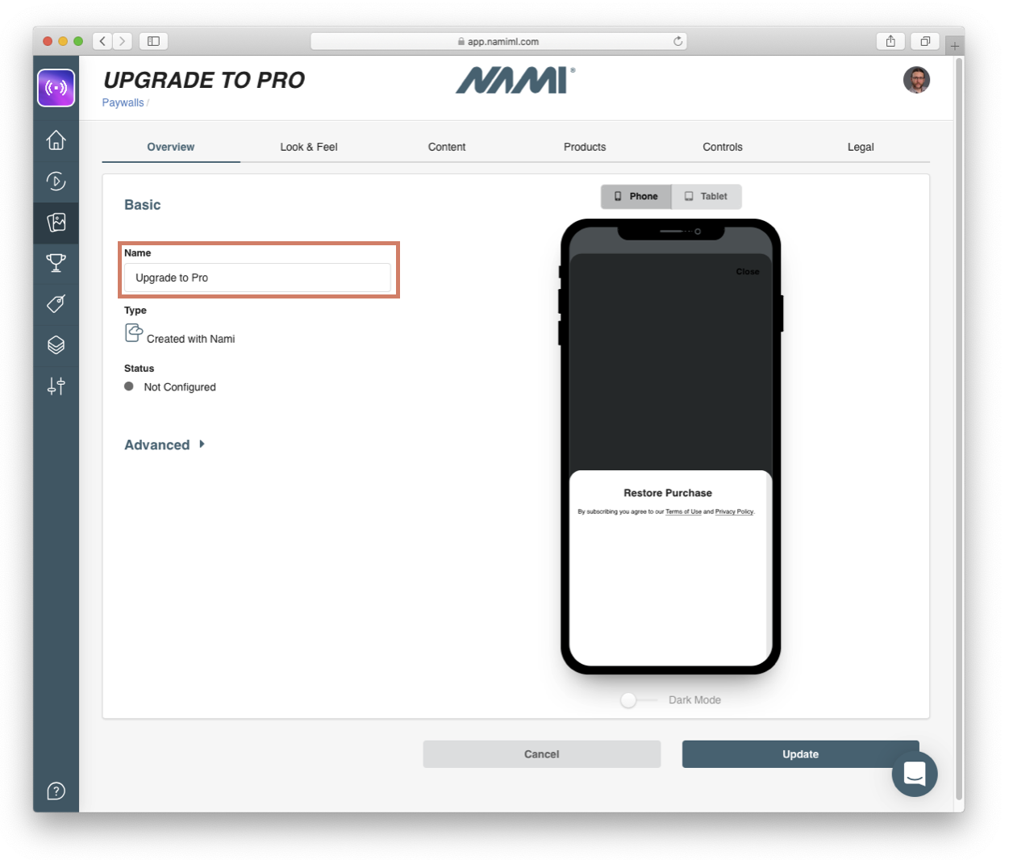Viewport: 1013px width, 860px height.
Task: Click the Not Configured status text
Action: coord(180,387)
